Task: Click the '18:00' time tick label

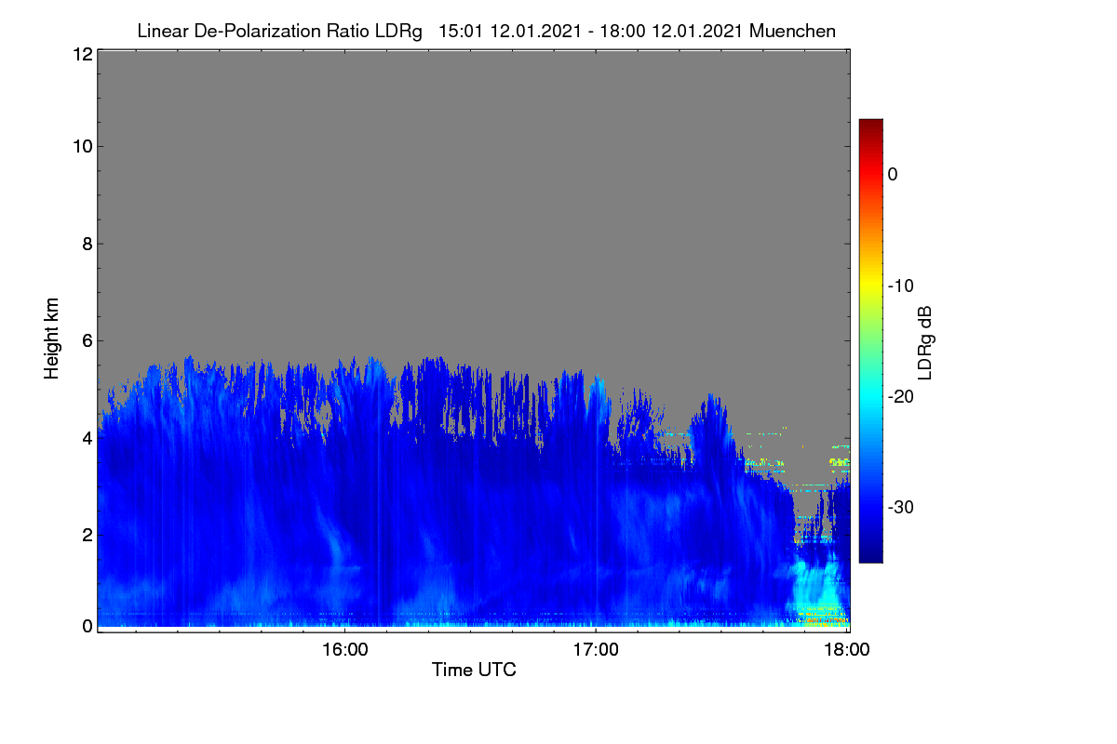Action: point(847,650)
